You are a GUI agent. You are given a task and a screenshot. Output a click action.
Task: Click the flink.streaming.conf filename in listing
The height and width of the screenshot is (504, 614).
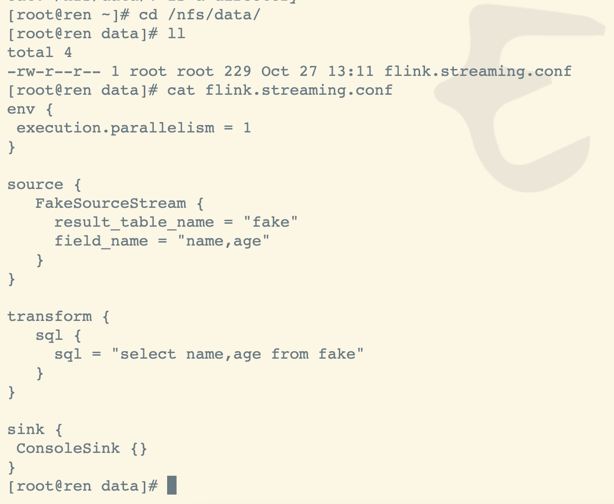(x=478, y=71)
